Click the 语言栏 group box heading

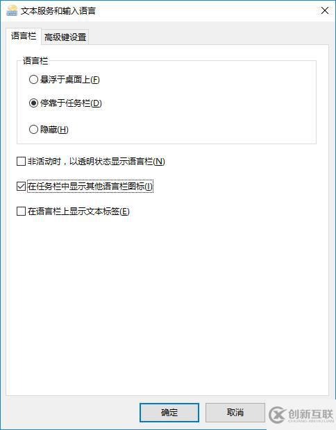point(35,60)
